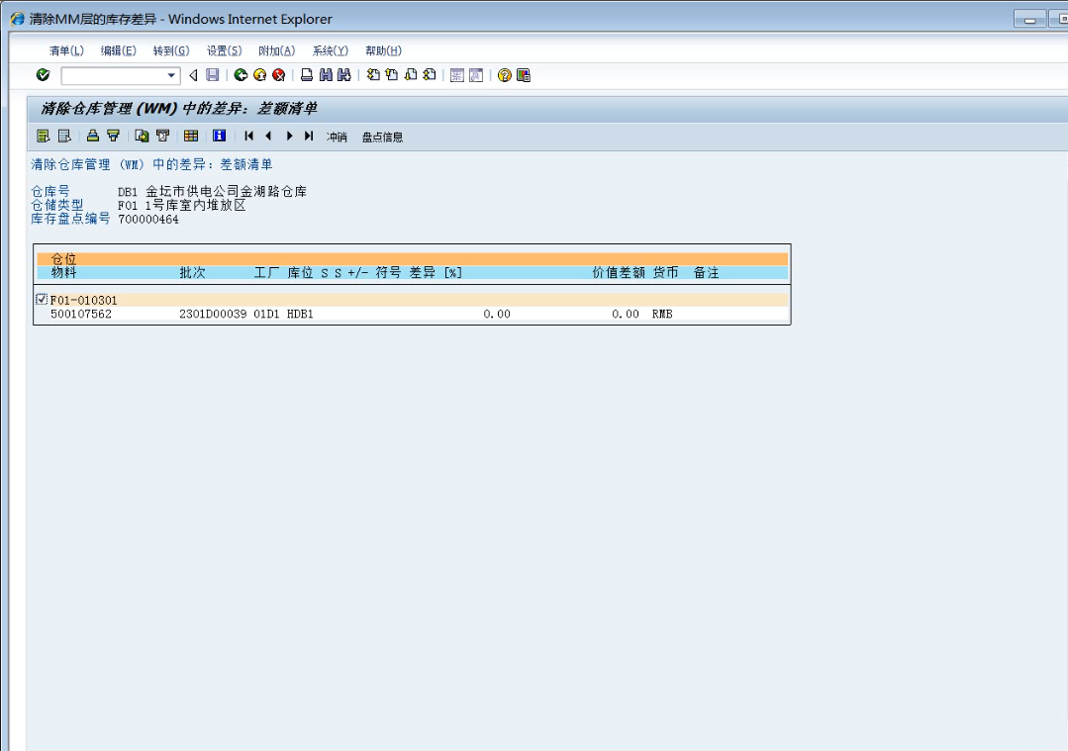The image size is (1068, 751).
Task: Click the red Cancel icon
Action: tap(278, 75)
